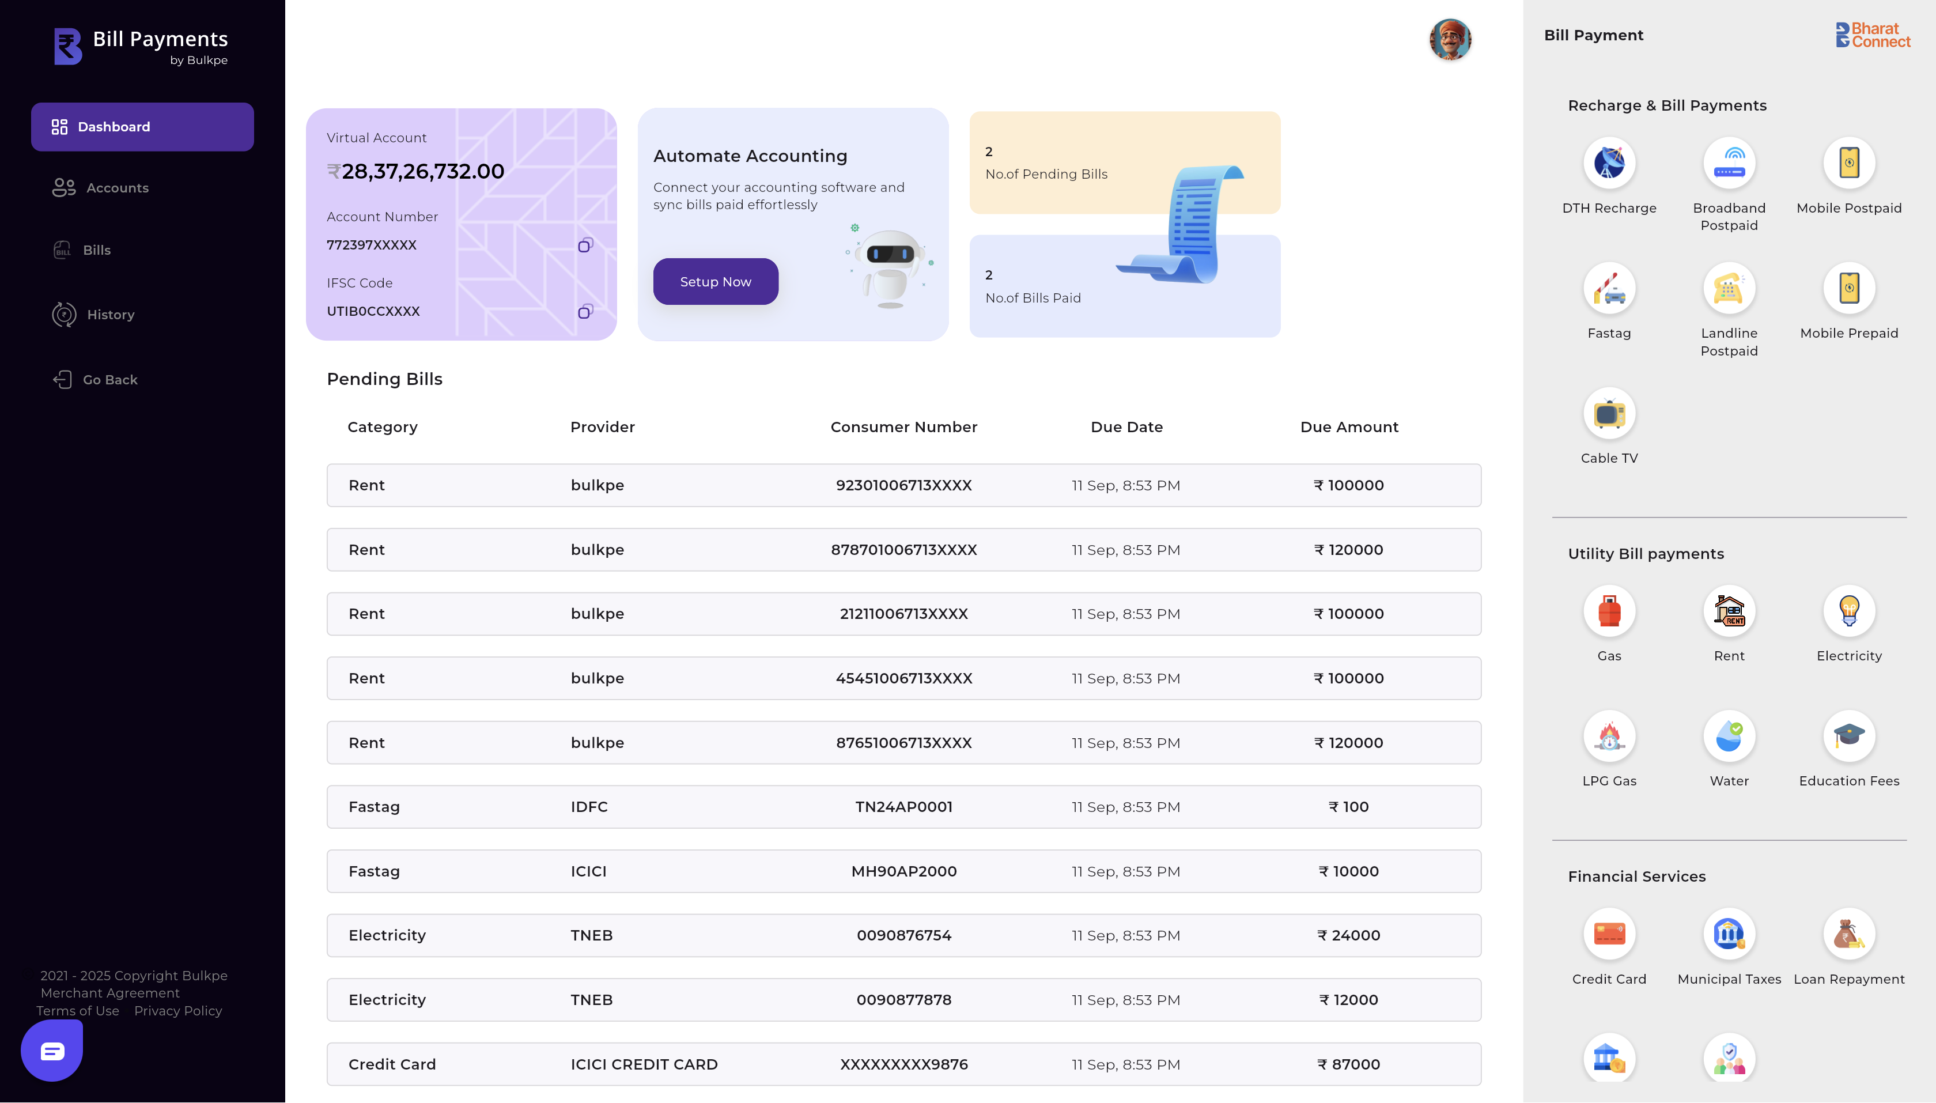
Task: Copy the virtual account number
Action: point(585,245)
